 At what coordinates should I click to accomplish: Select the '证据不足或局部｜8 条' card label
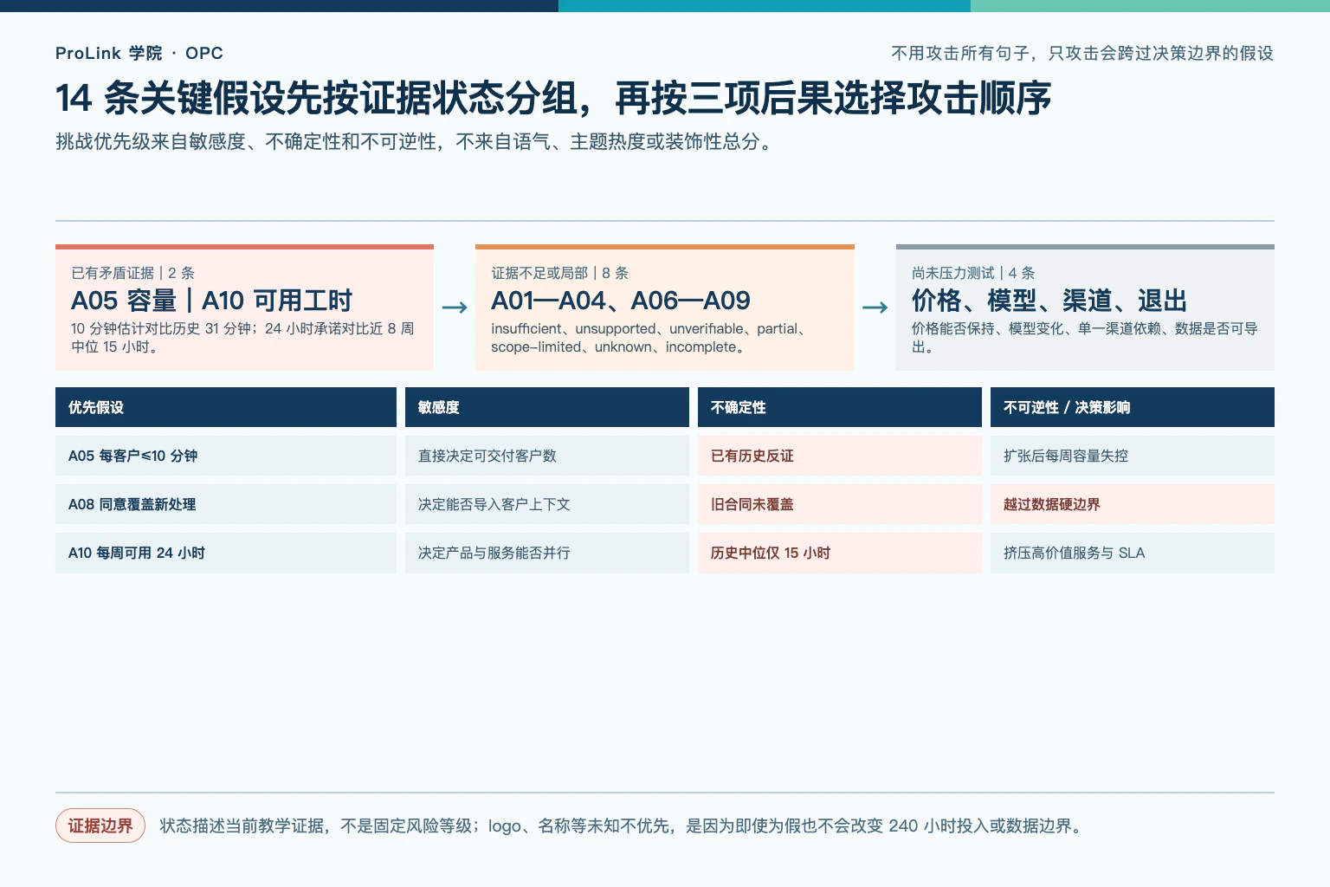coord(560,273)
